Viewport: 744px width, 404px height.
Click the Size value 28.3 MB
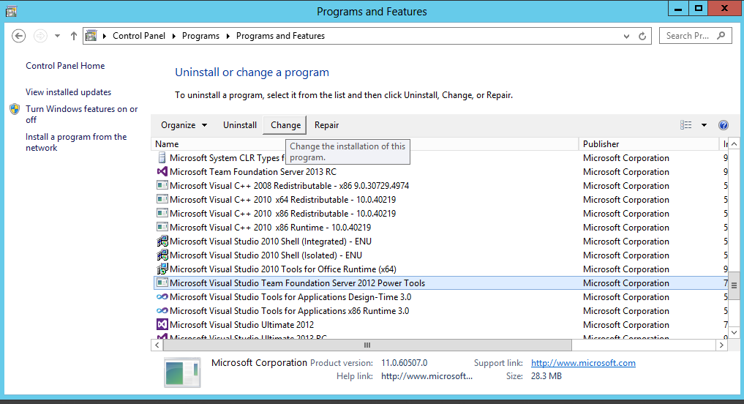(x=546, y=376)
